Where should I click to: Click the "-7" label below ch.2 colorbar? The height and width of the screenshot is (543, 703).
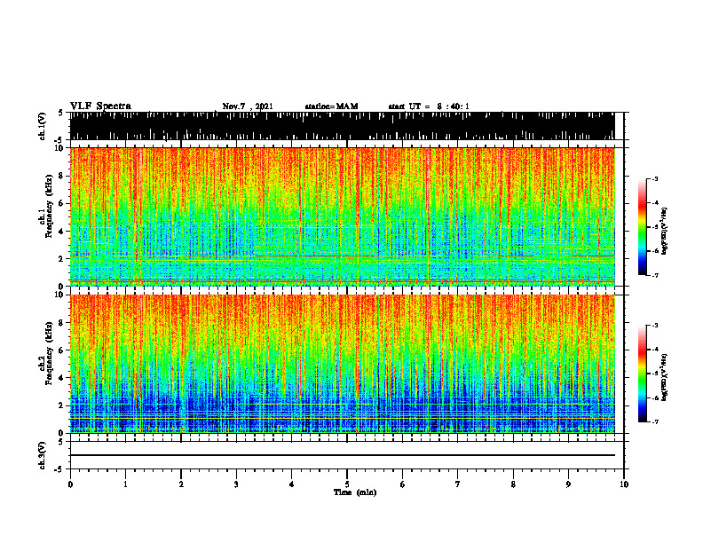click(655, 421)
